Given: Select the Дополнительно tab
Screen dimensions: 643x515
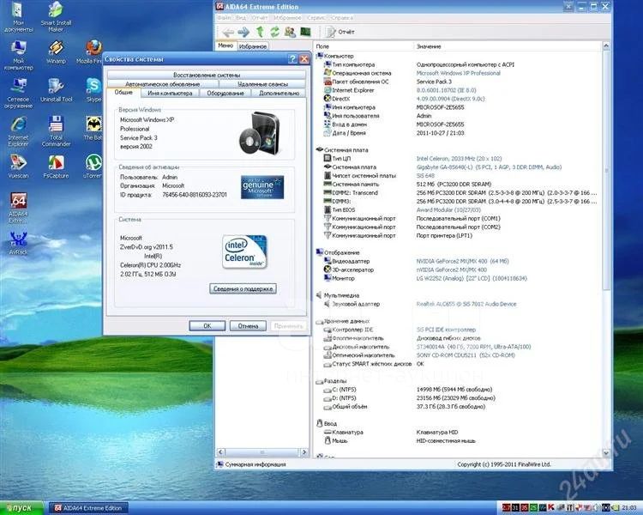Looking at the screenshot, I should tap(279, 94).
